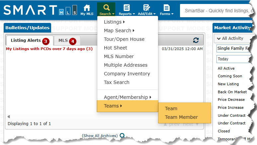
Task: Choose Tax Search option
Action: point(117,82)
